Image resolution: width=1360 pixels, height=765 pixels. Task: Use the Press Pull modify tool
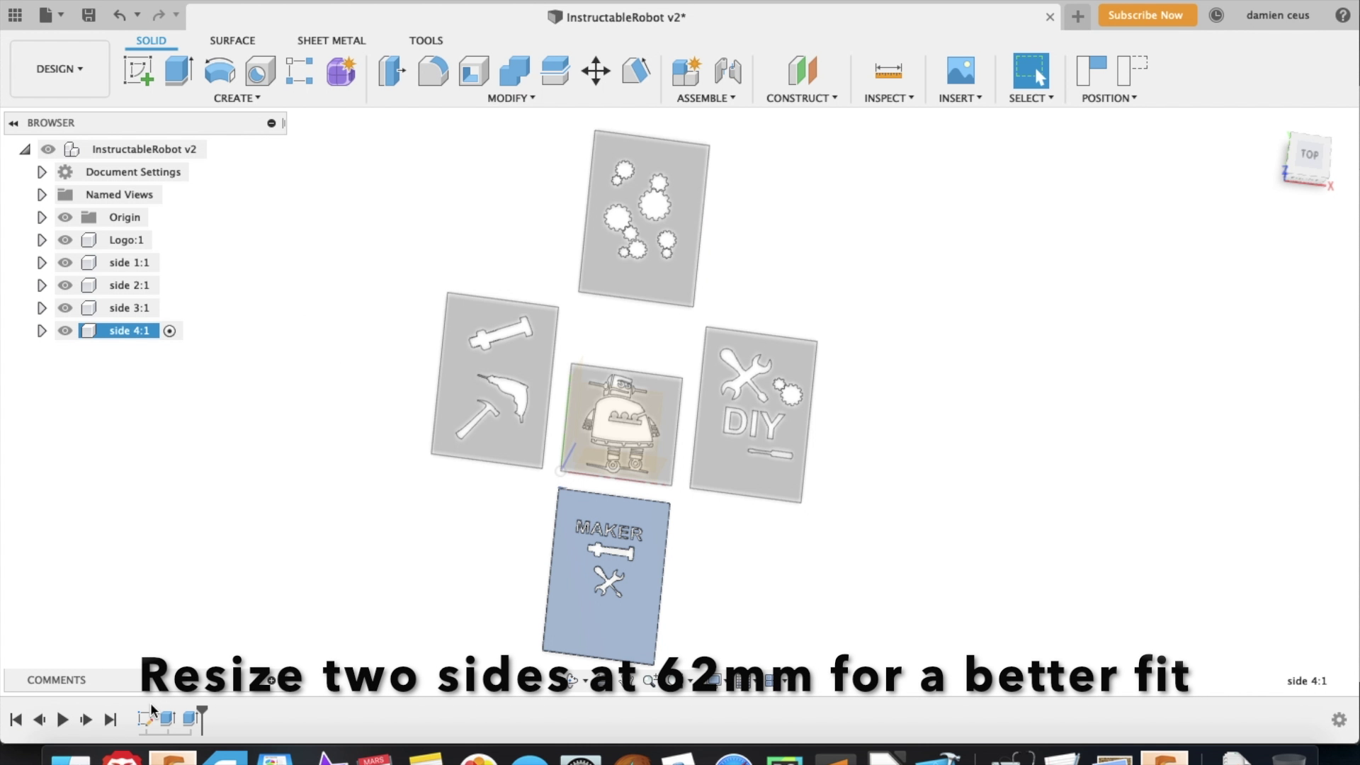[x=391, y=69]
